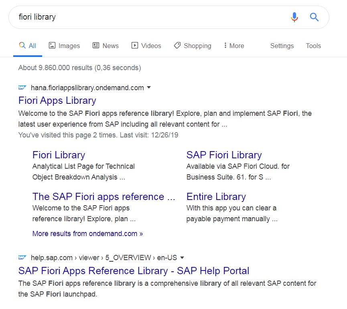The width and height of the screenshot is (347, 309).
Task: Click the Shopping tab tag icon
Action: (177, 45)
